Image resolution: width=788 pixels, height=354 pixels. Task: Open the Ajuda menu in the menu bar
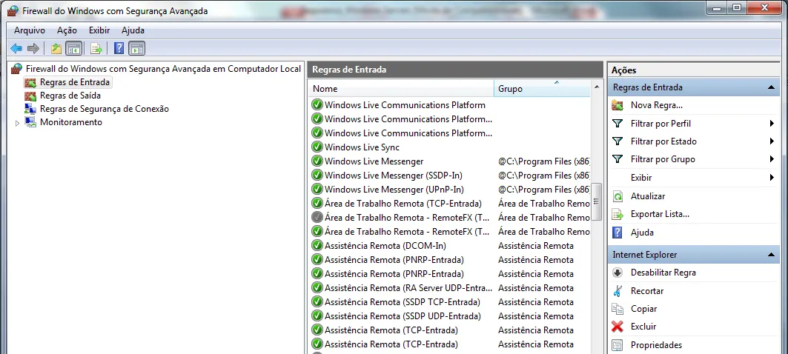tap(133, 30)
